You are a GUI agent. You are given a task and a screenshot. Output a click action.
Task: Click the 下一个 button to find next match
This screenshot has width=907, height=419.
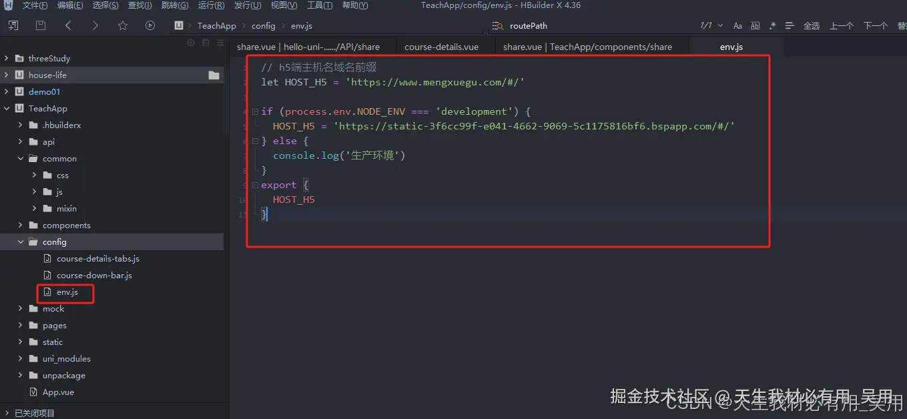click(875, 25)
